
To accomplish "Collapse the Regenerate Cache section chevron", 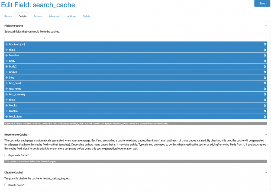I will pyautogui.click(x=266, y=134).
